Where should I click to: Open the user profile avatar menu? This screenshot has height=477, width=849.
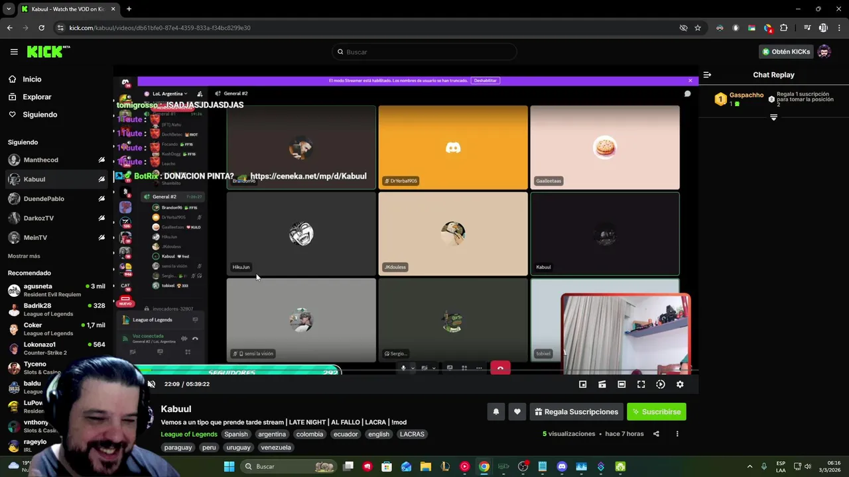point(824,52)
